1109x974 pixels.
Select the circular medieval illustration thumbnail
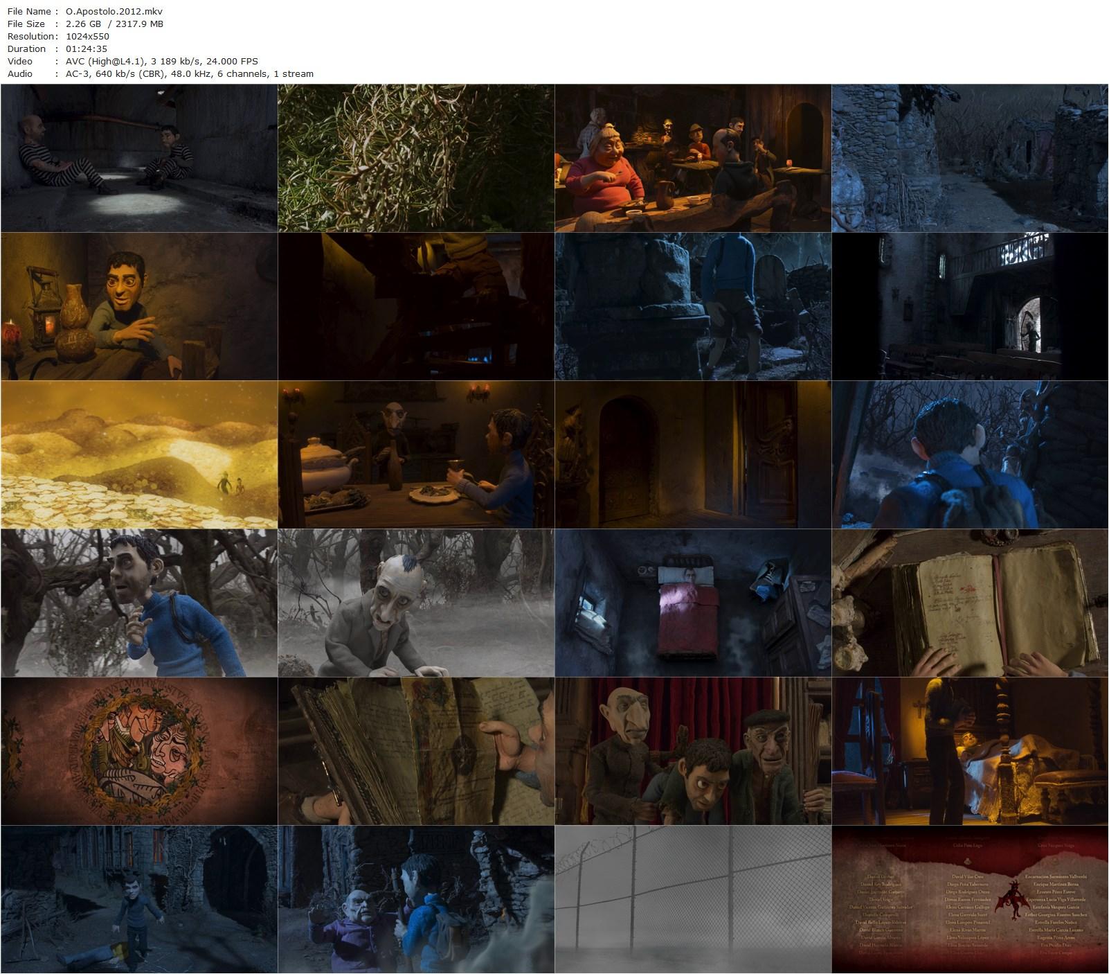[x=138, y=751]
